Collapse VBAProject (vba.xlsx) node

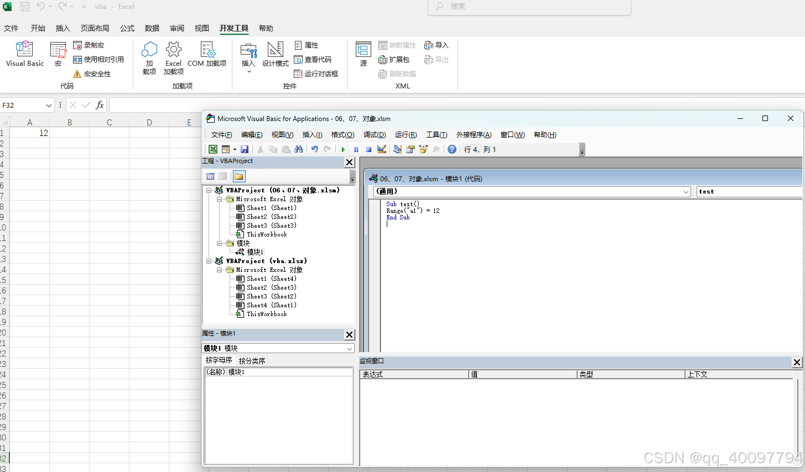point(209,261)
